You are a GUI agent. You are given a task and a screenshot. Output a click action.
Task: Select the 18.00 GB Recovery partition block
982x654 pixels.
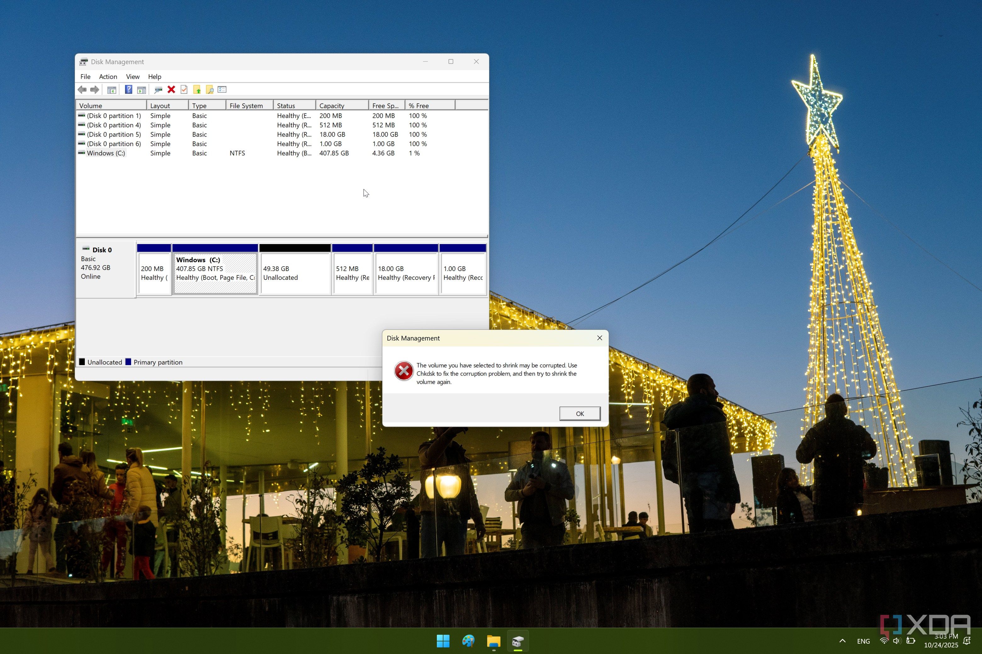tap(406, 270)
